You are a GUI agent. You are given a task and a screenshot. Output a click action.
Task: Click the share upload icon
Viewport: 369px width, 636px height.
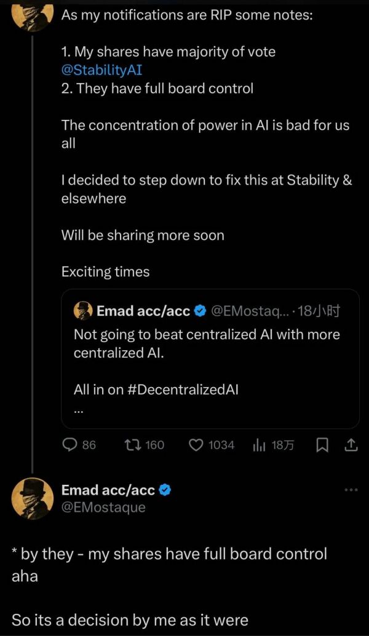(352, 445)
